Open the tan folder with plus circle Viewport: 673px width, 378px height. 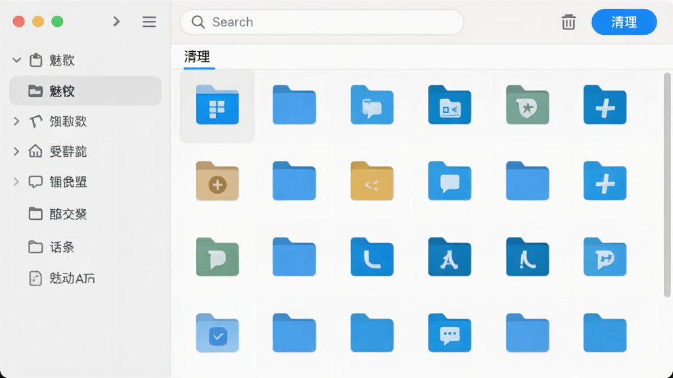(217, 181)
